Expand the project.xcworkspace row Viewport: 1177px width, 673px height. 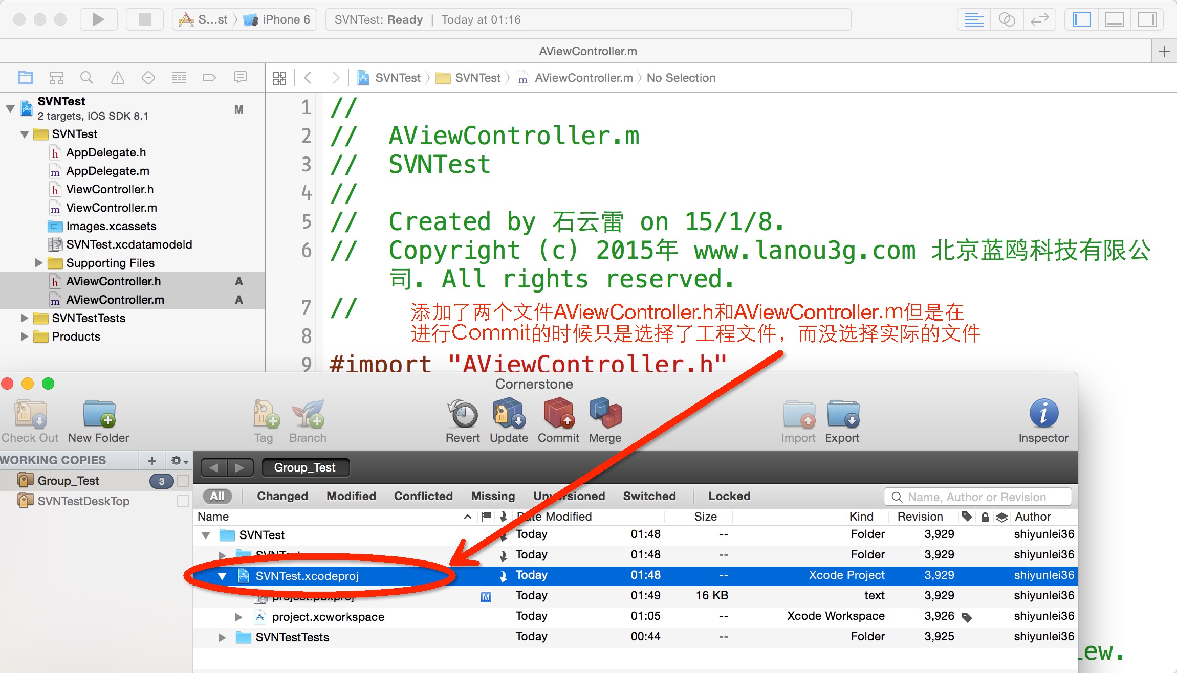click(238, 617)
